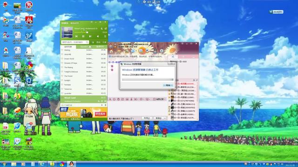Skip to next track in music player
Image resolution: width=298 pixels, height=167 pixels.
(x=90, y=36)
